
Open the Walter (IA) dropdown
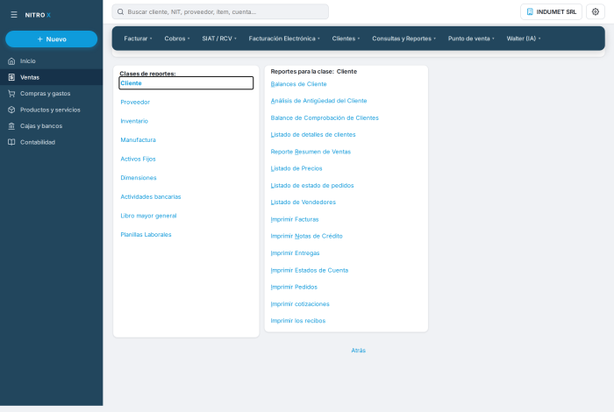tap(524, 39)
